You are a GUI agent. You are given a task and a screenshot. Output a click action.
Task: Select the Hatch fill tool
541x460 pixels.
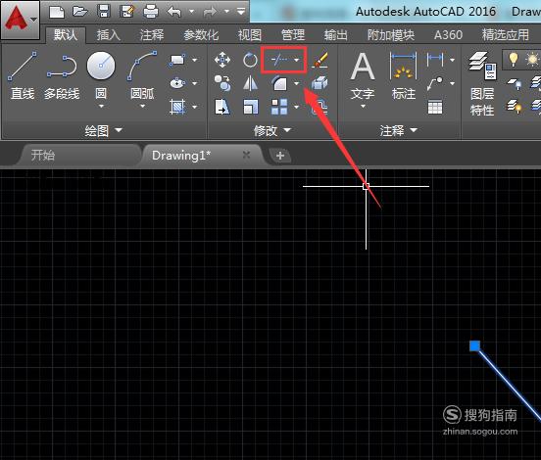tap(177, 107)
